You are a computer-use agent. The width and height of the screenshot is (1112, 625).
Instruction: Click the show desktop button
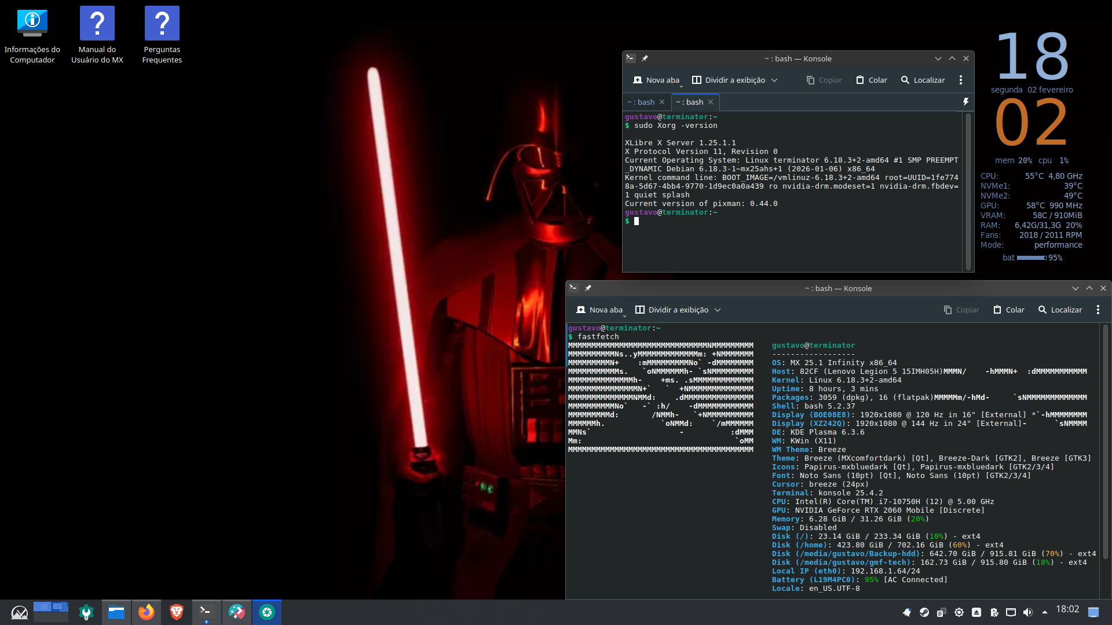(x=1093, y=612)
